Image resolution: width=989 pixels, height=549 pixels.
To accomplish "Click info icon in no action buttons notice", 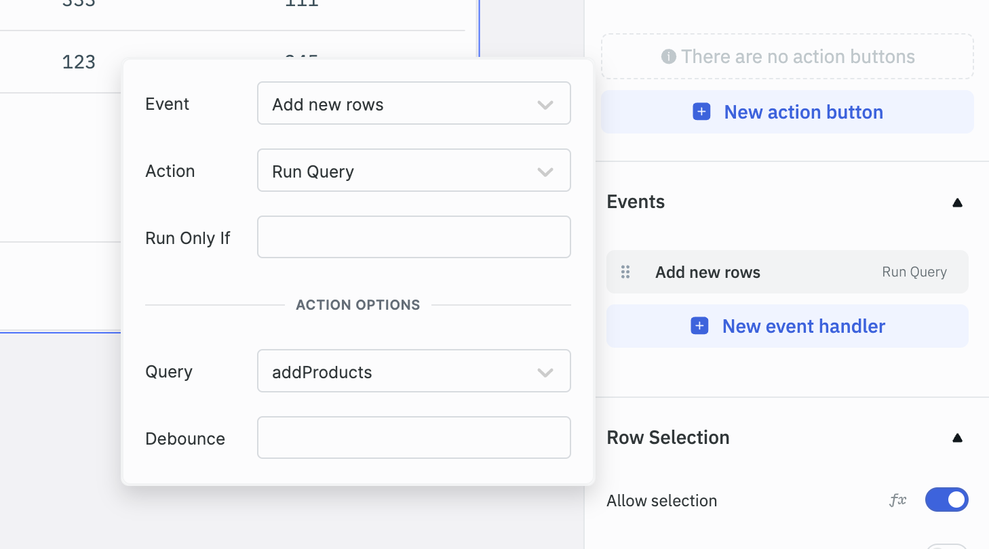I will pyautogui.click(x=669, y=56).
